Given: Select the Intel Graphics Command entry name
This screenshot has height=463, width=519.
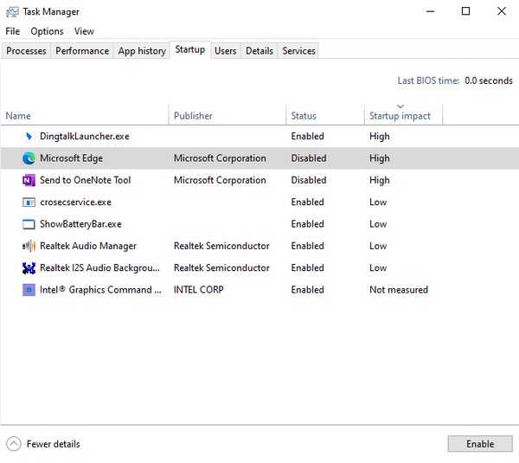Looking at the screenshot, I should pyautogui.click(x=100, y=290).
